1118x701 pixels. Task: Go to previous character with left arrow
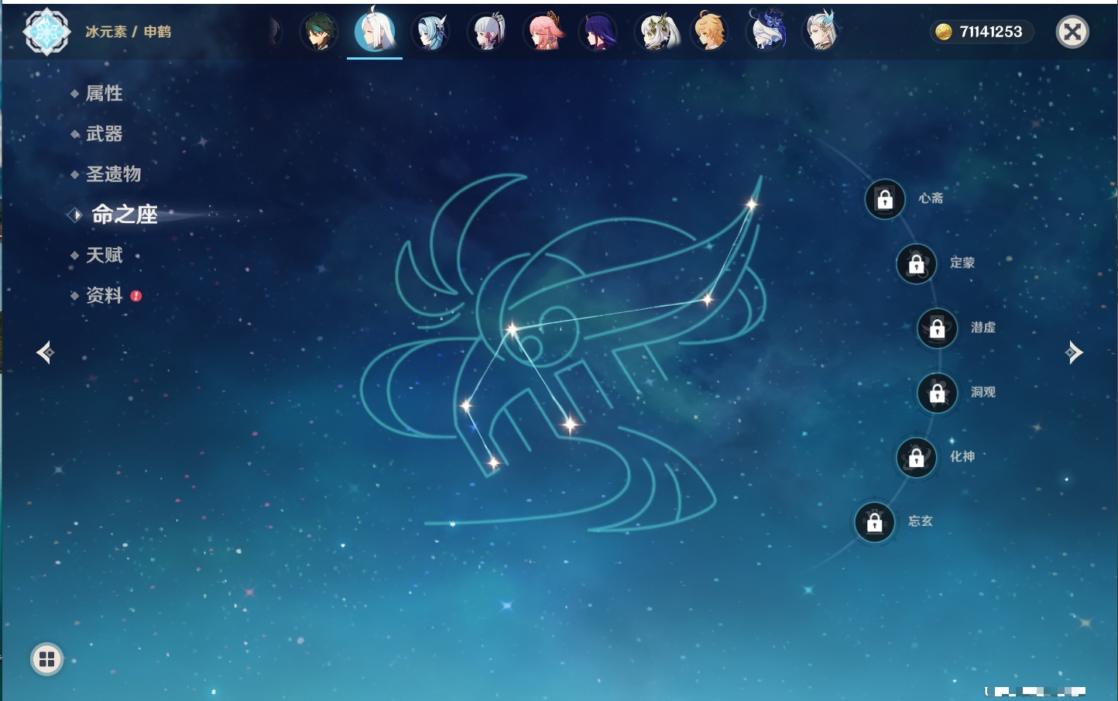tap(45, 352)
